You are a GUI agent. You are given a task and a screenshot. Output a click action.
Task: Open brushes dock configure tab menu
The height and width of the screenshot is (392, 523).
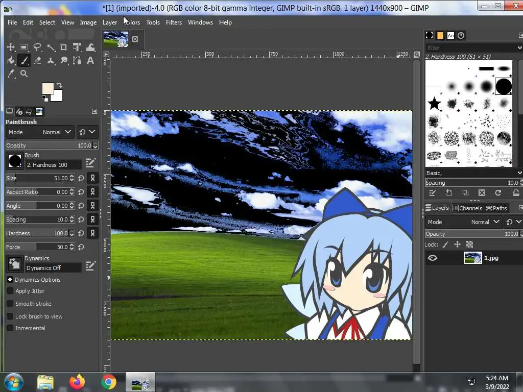pos(520,35)
